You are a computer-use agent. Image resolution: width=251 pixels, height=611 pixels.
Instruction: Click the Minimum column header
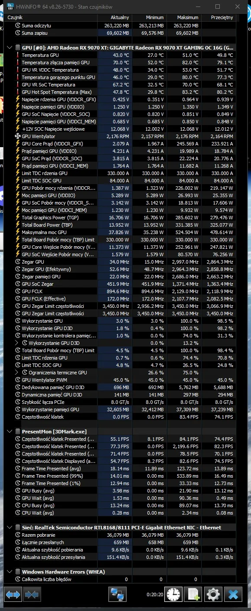click(x=149, y=17)
